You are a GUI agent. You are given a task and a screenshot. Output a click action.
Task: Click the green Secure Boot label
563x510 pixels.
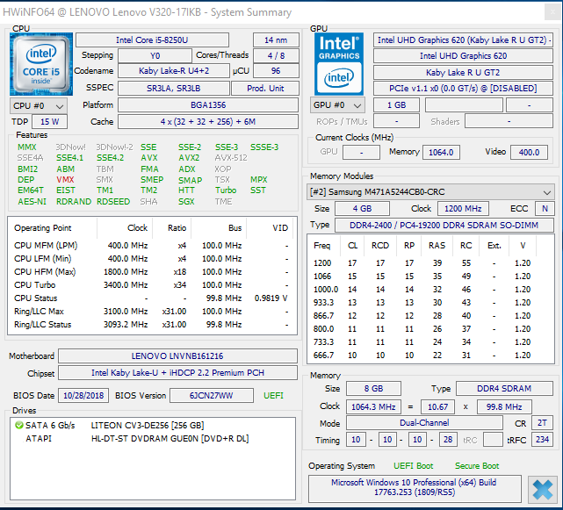pos(477,466)
